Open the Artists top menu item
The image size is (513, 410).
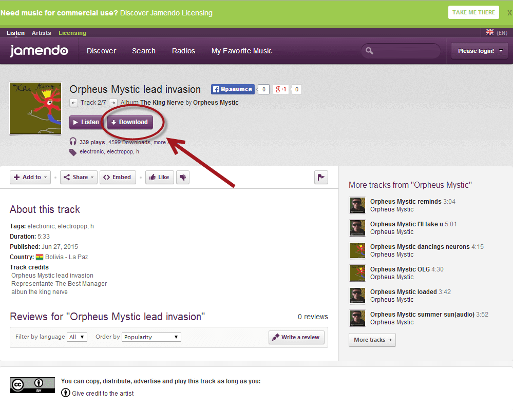pos(41,33)
